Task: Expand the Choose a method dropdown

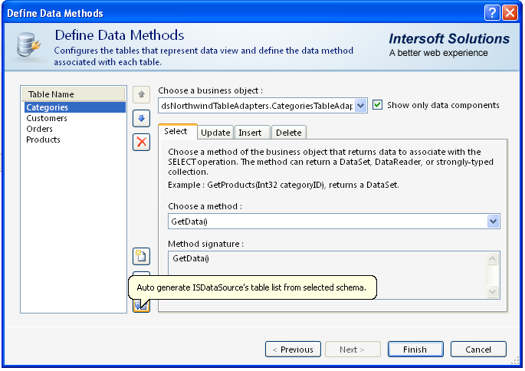Action: tap(493, 222)
